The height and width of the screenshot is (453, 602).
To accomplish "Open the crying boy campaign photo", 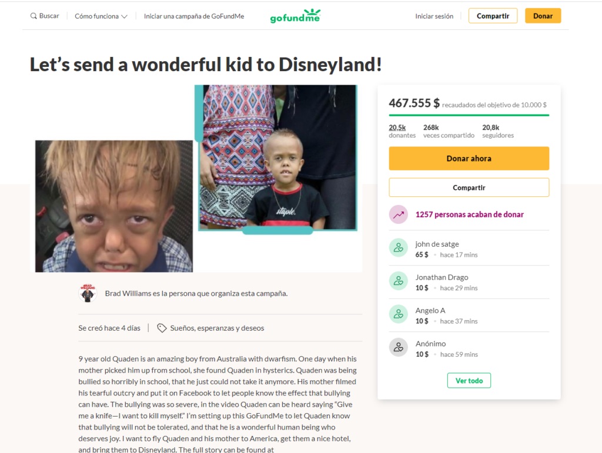I will [114, 206].
